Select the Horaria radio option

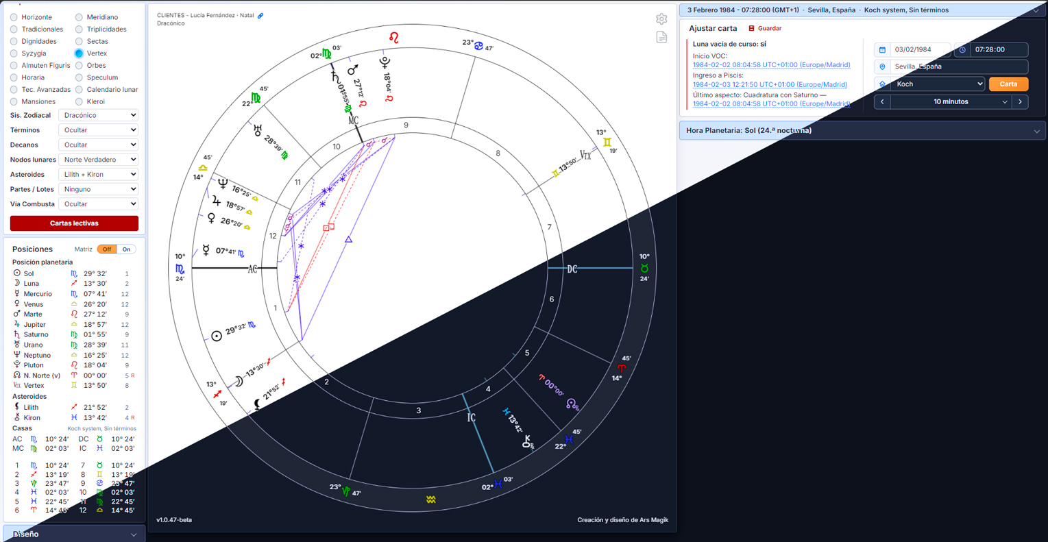point(14,77)
